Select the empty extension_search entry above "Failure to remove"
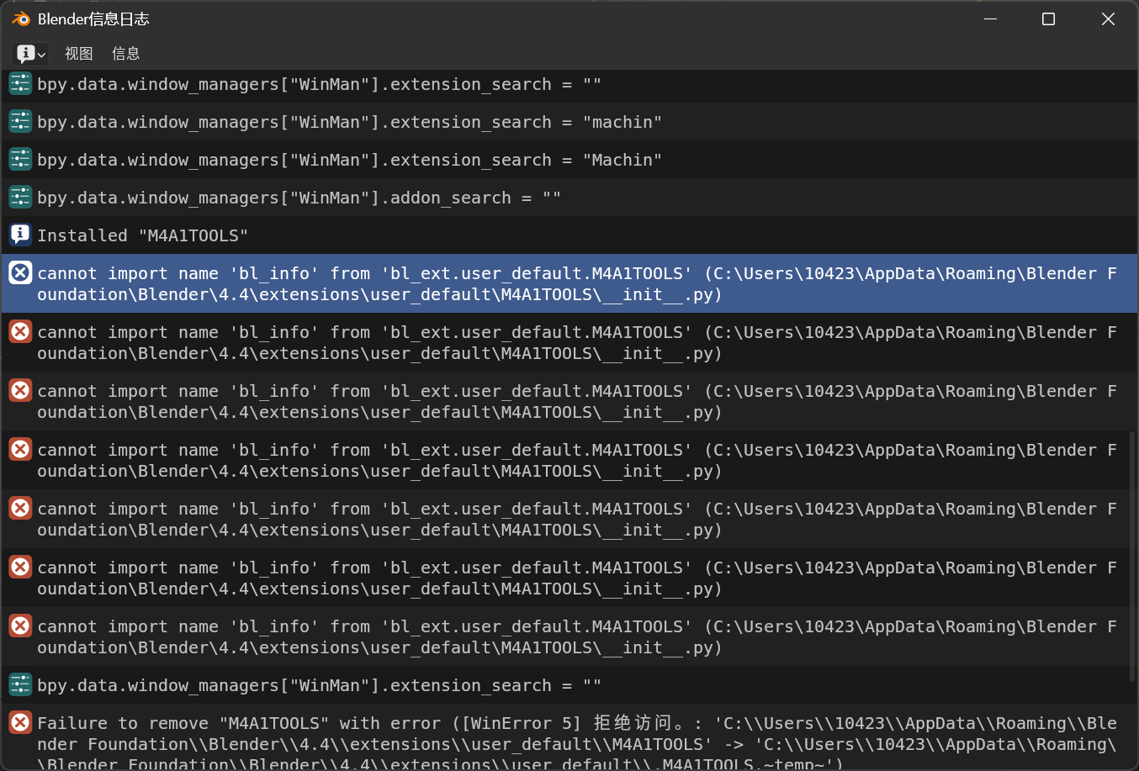1139x771 pixels. pyautogui.click(x=569, y=685)
